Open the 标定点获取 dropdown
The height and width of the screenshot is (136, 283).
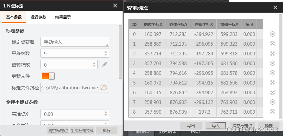(x=75, y=42)
